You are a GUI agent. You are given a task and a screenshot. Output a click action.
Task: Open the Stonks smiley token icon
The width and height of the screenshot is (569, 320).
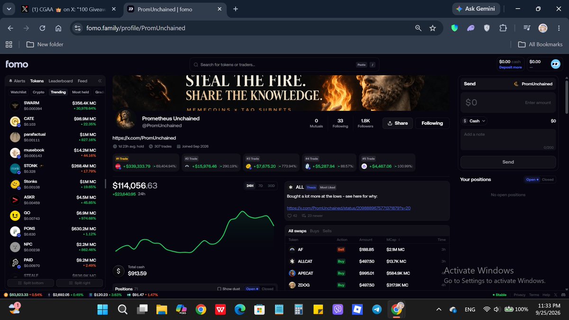[15, 184]
